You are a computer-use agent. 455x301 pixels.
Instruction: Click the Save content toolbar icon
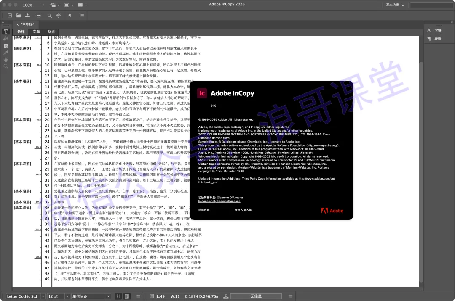tap(27, 15)
